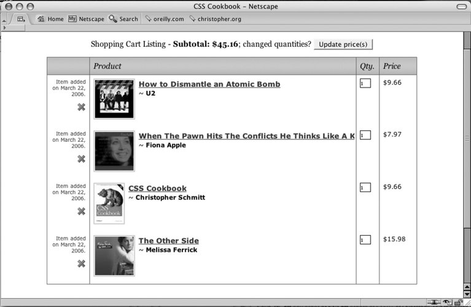
Task: Open When The Pawn Hits The Conflicts link
Action: (x=246, y=136)
